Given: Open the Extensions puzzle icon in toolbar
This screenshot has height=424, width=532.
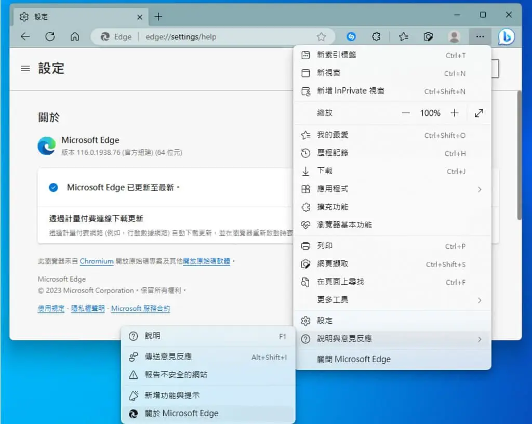Looking at the screenshot, I should click(376, 37).
